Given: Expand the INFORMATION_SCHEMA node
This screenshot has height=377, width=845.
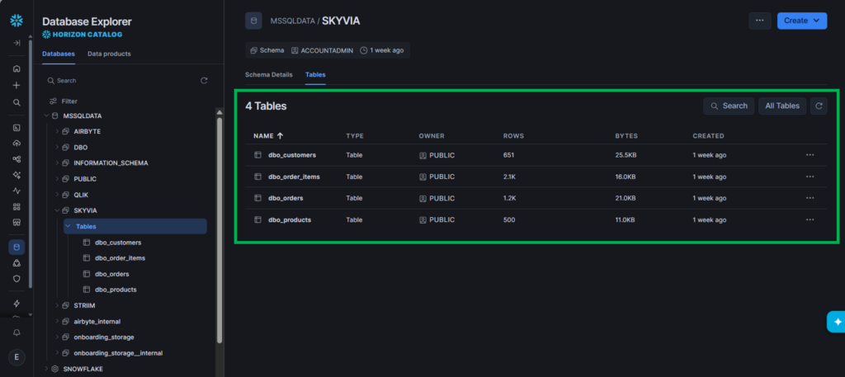Looking at the screenshot, I should tap(57, 163).
